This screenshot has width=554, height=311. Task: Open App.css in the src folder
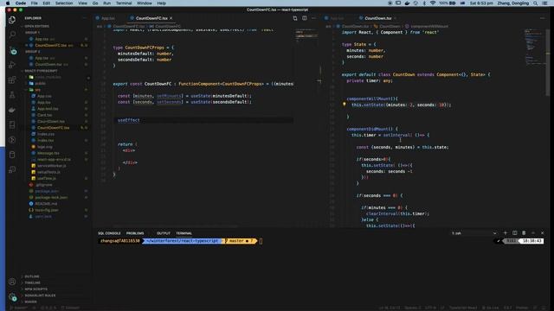coord(44,96)
